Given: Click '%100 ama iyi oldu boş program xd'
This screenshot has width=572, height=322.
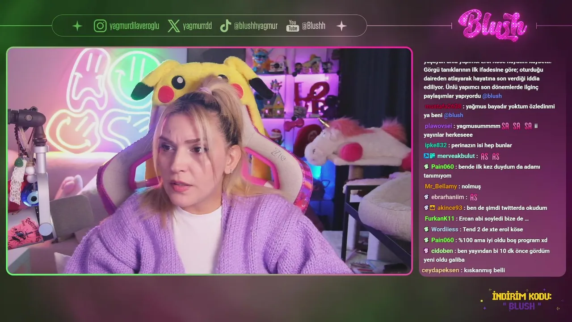Looking at the screenshot, I should click(x=503, y=240).
